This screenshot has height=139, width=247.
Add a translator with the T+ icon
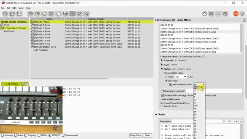[37, 14]
